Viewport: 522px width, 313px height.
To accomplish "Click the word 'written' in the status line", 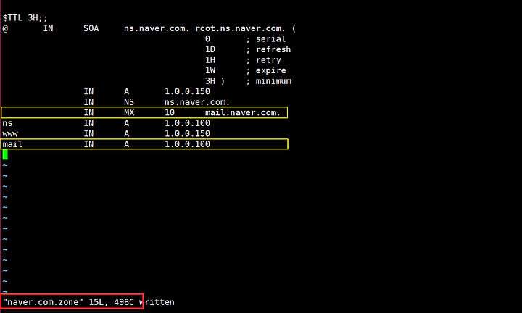I will [x=157, y=302].
